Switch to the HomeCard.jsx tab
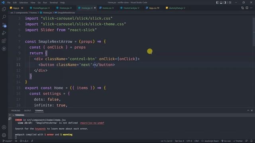Screen dimensions: 255x143 click(x=130, y=8)
